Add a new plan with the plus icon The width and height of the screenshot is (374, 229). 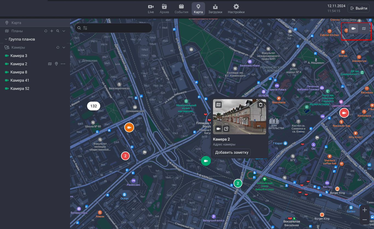pyautogui.click(x=52, y=31)
